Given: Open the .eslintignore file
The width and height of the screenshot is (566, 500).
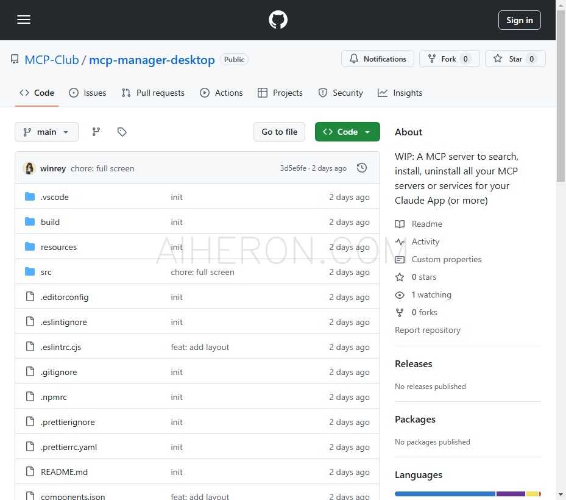Looking at the screenshot, I should [x=64, y=322].
